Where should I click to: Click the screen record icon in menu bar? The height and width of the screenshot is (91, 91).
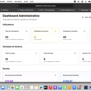pyautogui.click(x=86, y=2)
